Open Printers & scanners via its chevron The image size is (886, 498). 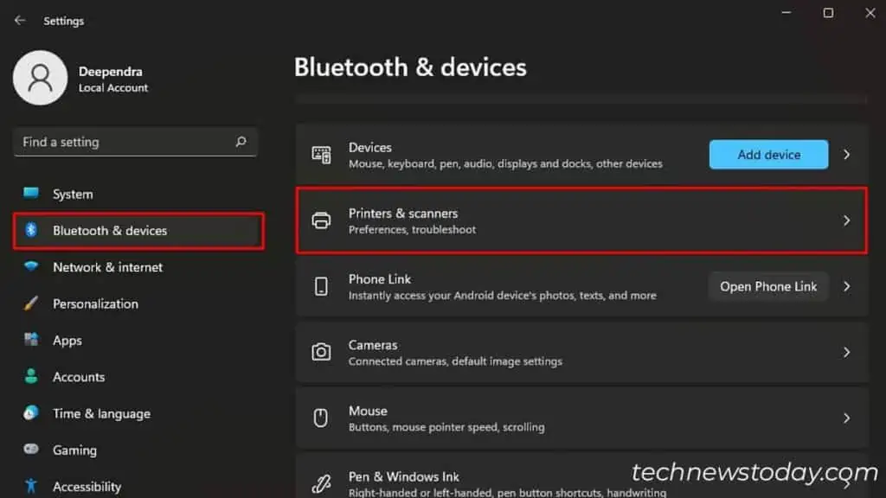tap(846, 220)
